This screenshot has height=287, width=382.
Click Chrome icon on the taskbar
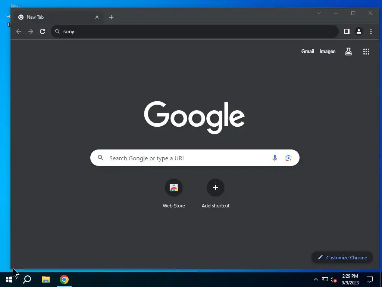(64, 280)
